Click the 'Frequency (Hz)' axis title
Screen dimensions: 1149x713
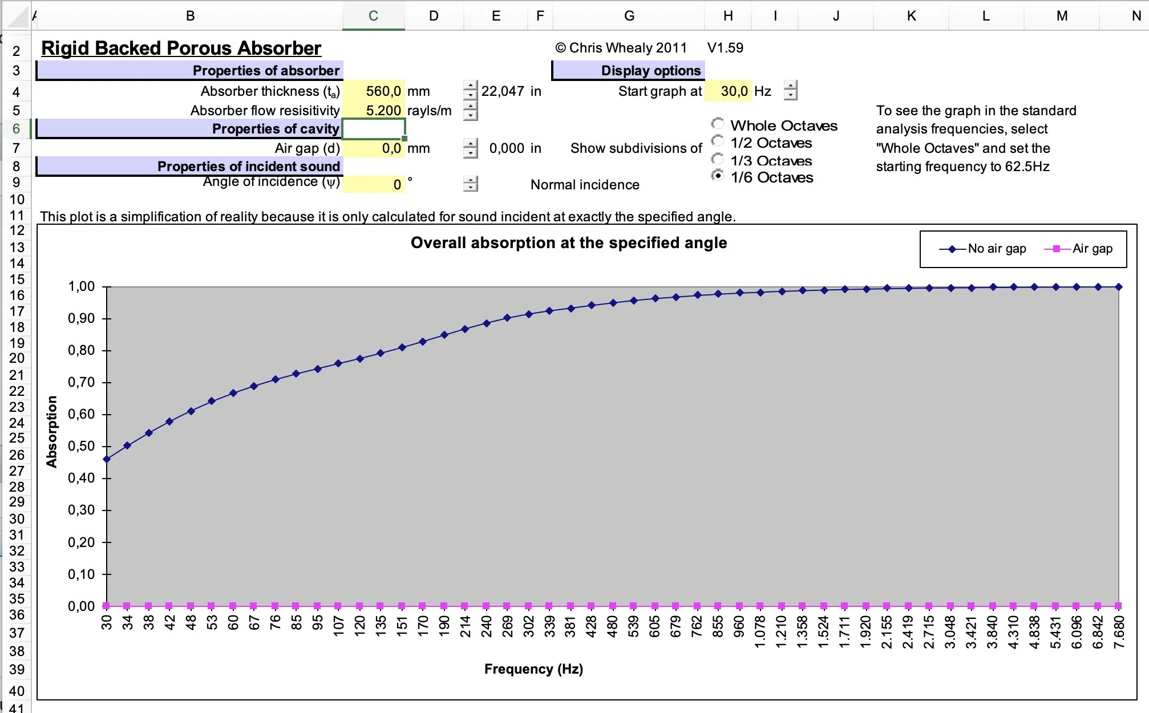click(533, 669)
